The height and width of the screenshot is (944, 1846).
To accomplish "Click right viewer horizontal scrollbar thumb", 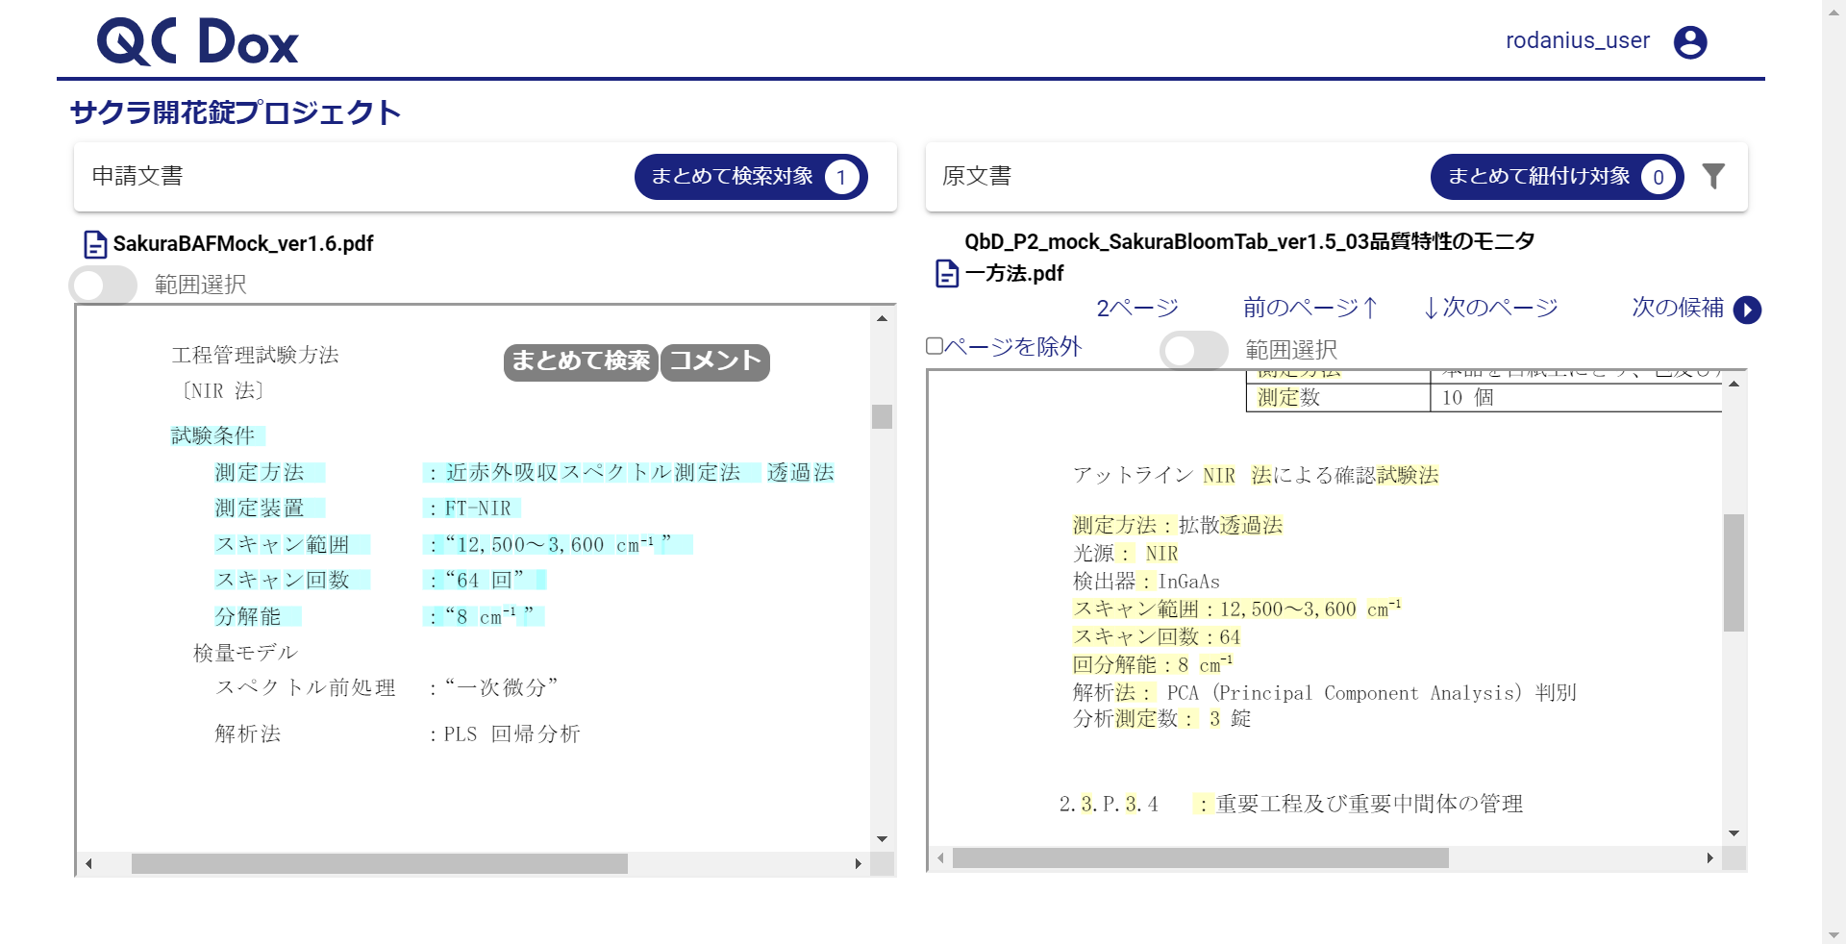I will pos(1201,857).
